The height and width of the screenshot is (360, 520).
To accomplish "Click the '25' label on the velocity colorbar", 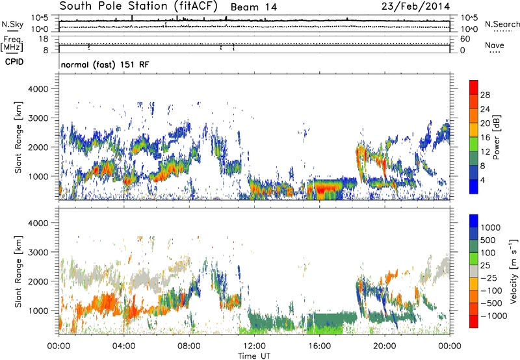I will tap(485, 266).
